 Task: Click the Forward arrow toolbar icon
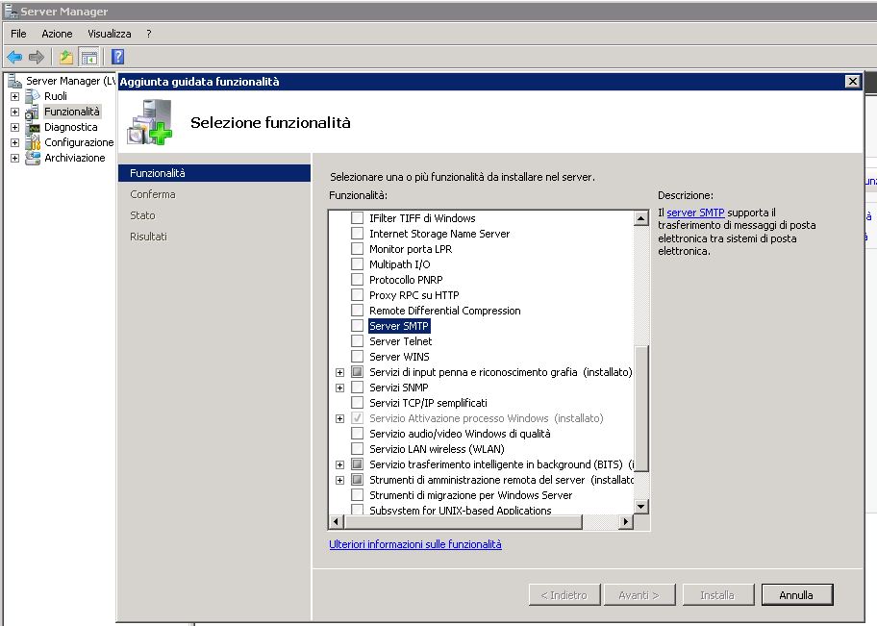[x=37, y=57]
